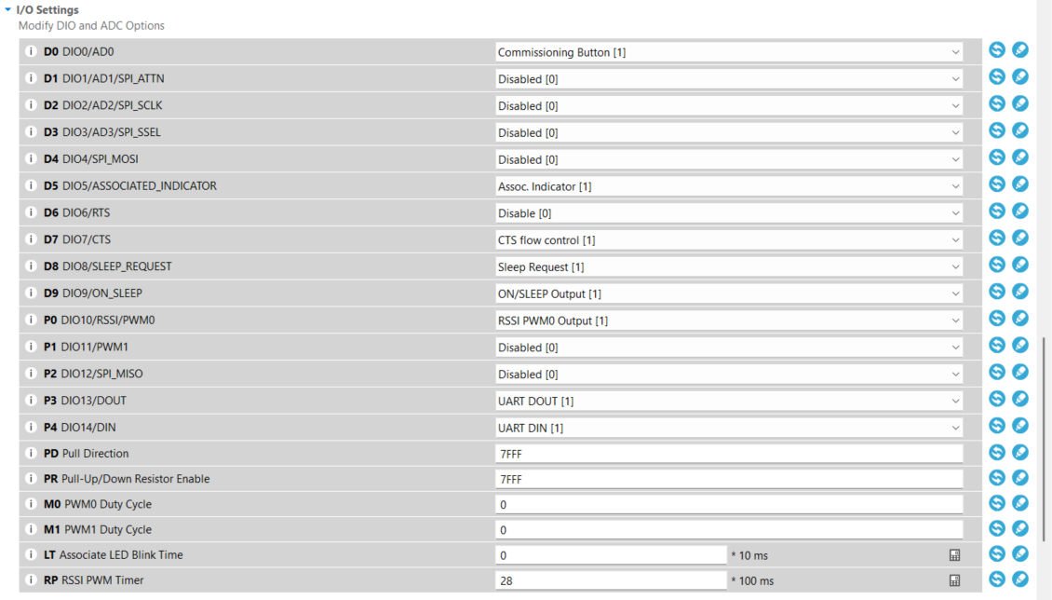Open the D7 CTS flow control dropdown

point(729,240)
